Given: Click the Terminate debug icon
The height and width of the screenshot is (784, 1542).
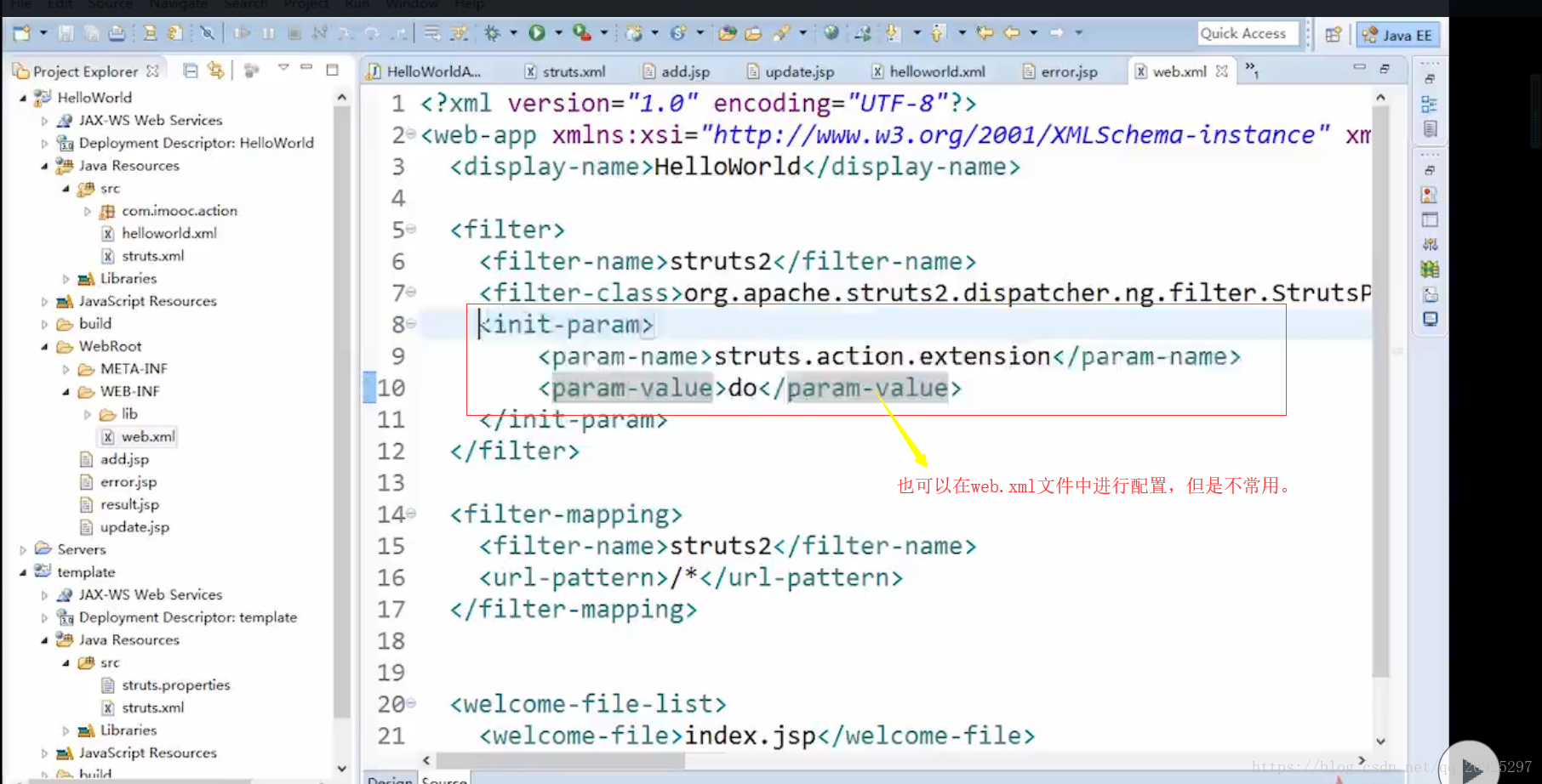Looking at the screenshot, I should tap(294, 33).
